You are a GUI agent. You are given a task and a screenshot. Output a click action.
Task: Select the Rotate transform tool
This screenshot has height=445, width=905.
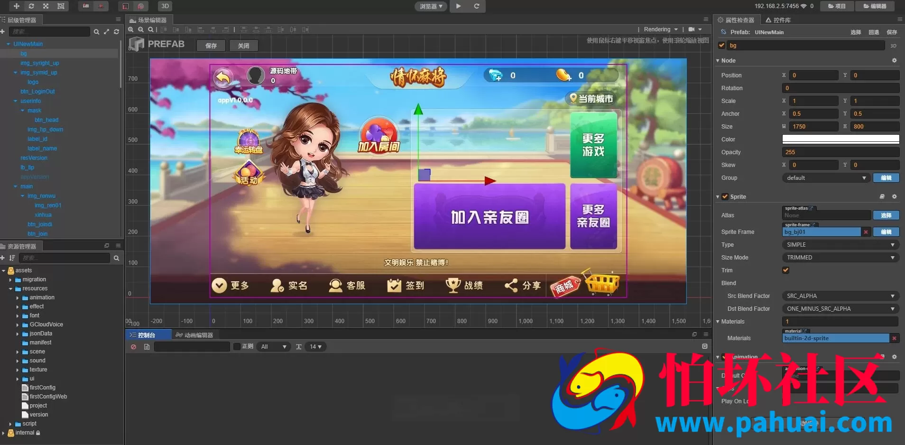31,6
